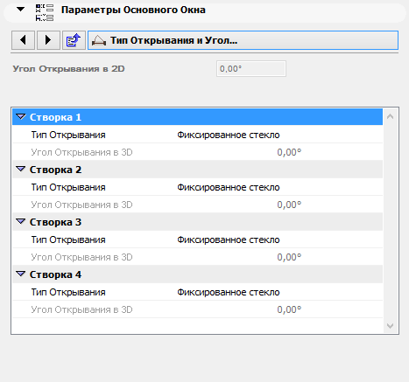
Task: Change Створка 1 opening type value
Action: pos(229,135)
